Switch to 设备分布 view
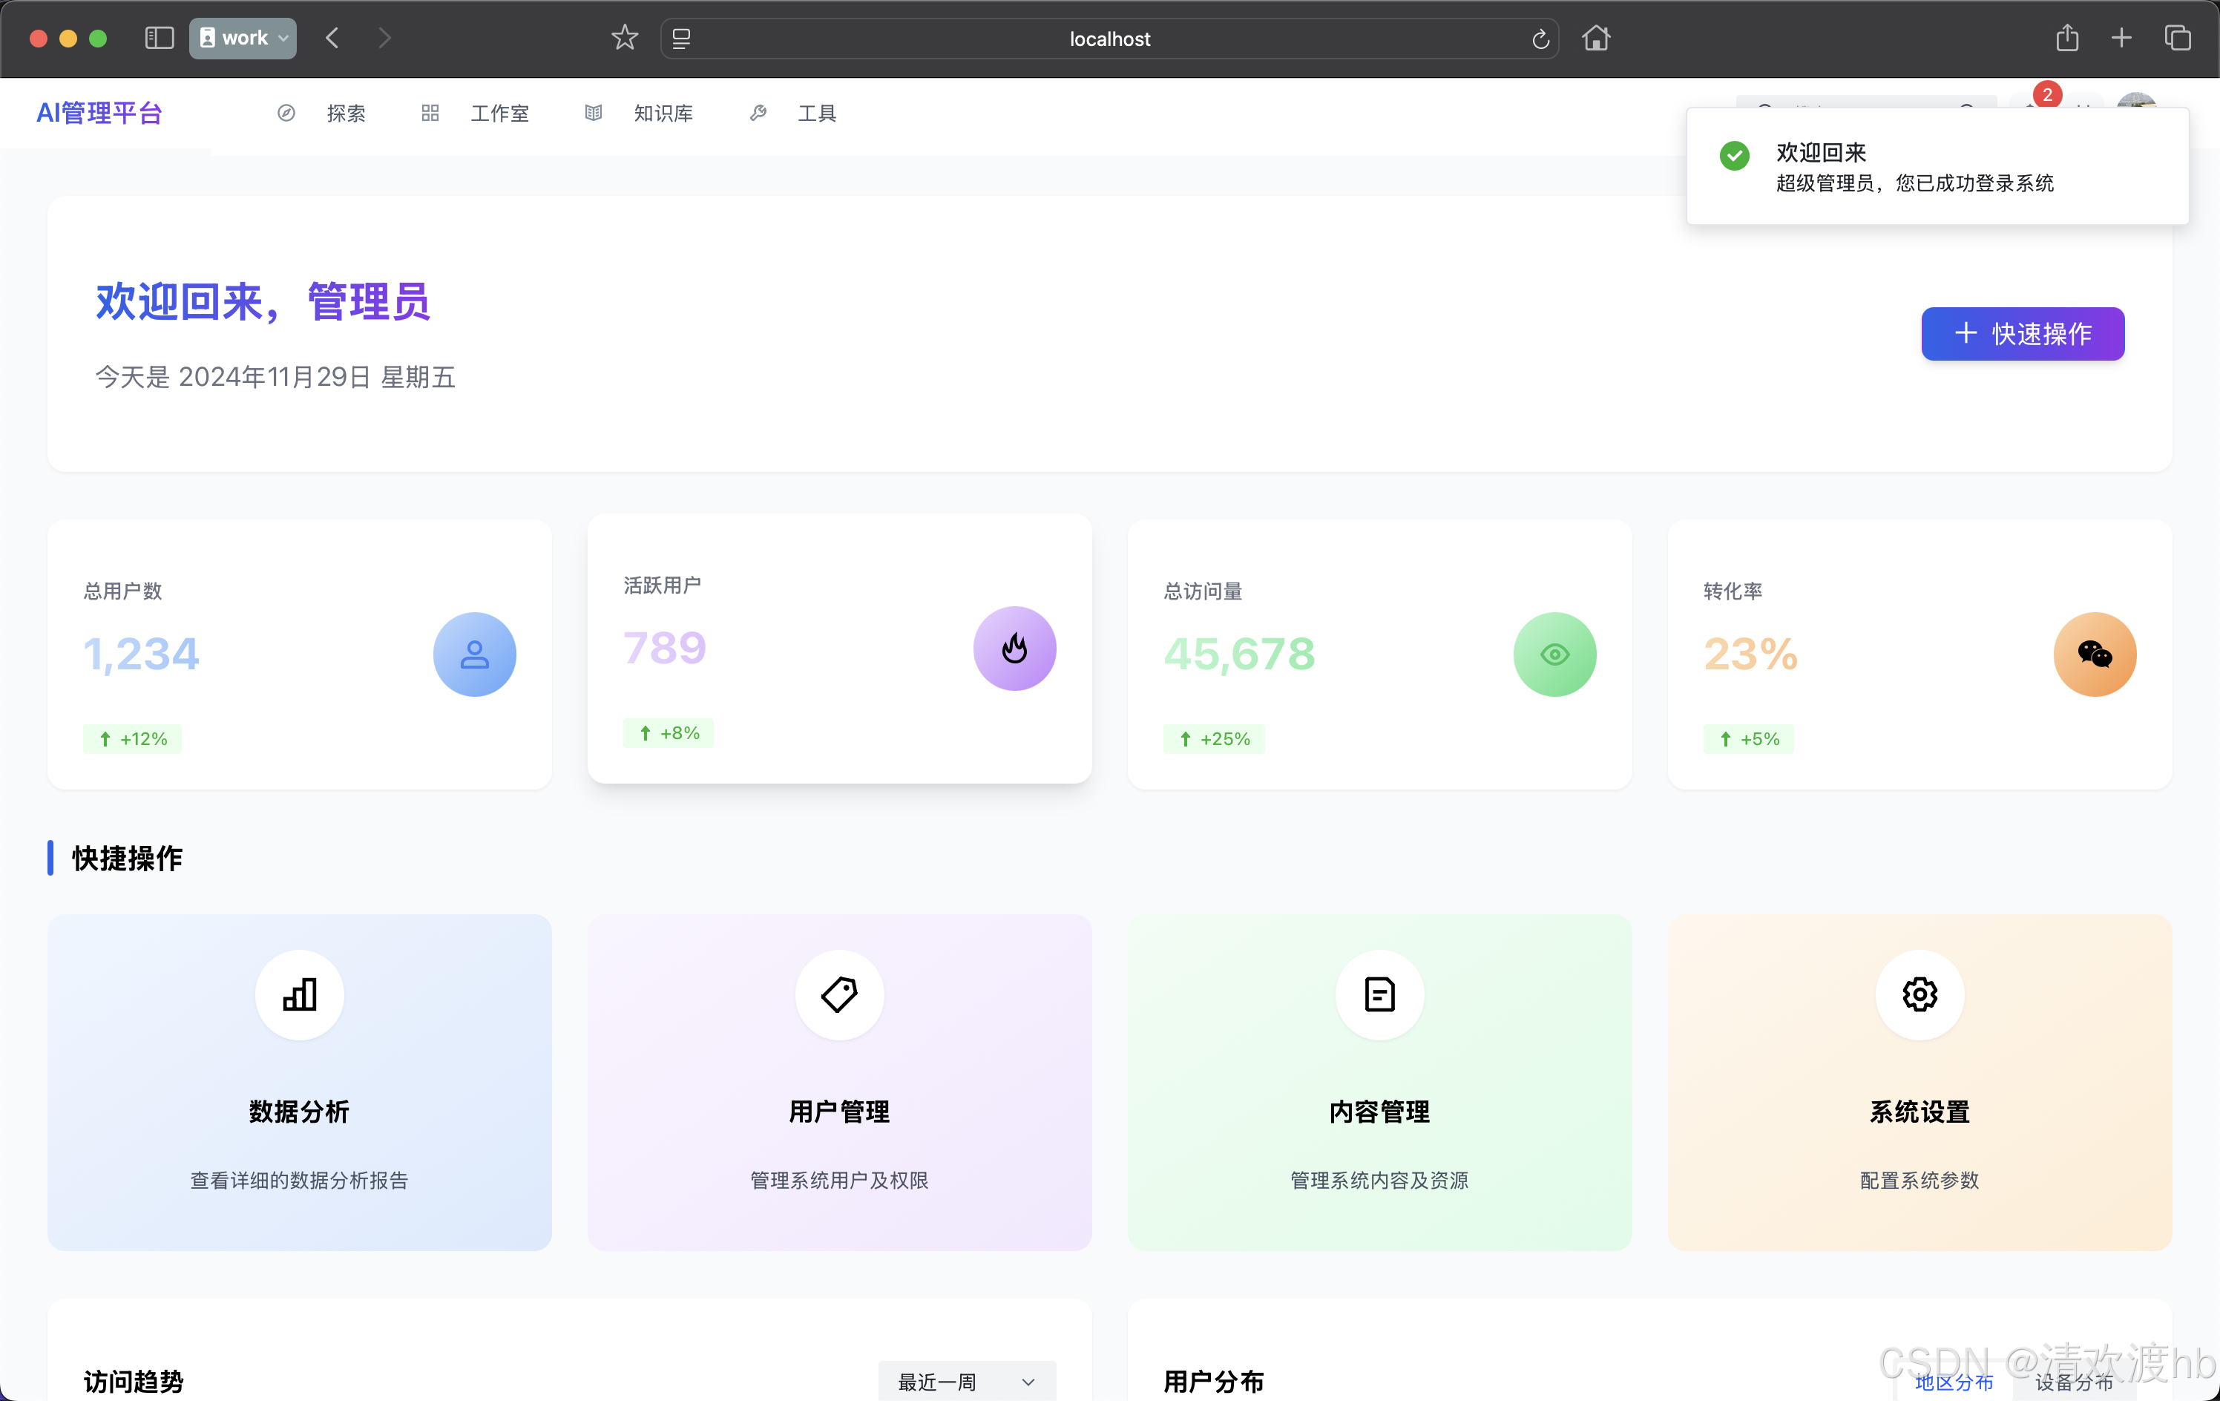2220x1401 pixels. 2075,1382
